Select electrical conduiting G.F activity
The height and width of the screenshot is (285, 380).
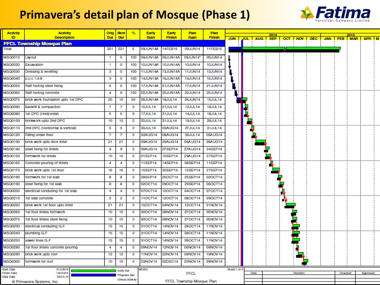(114, 226)
